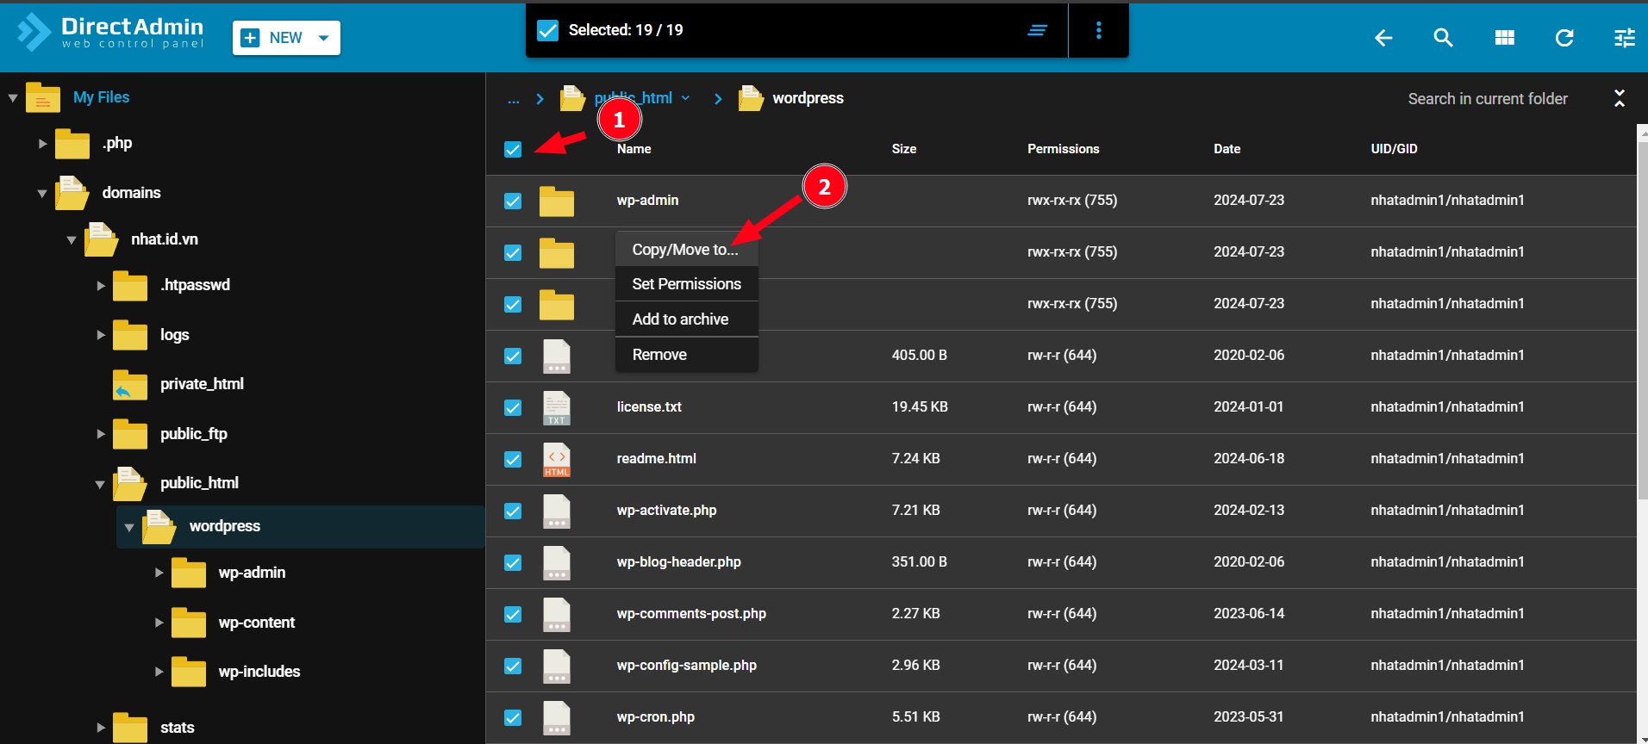Choose Set Permissions from context menu
This screenshot has width=1648, height=744.
pos(686,284)
